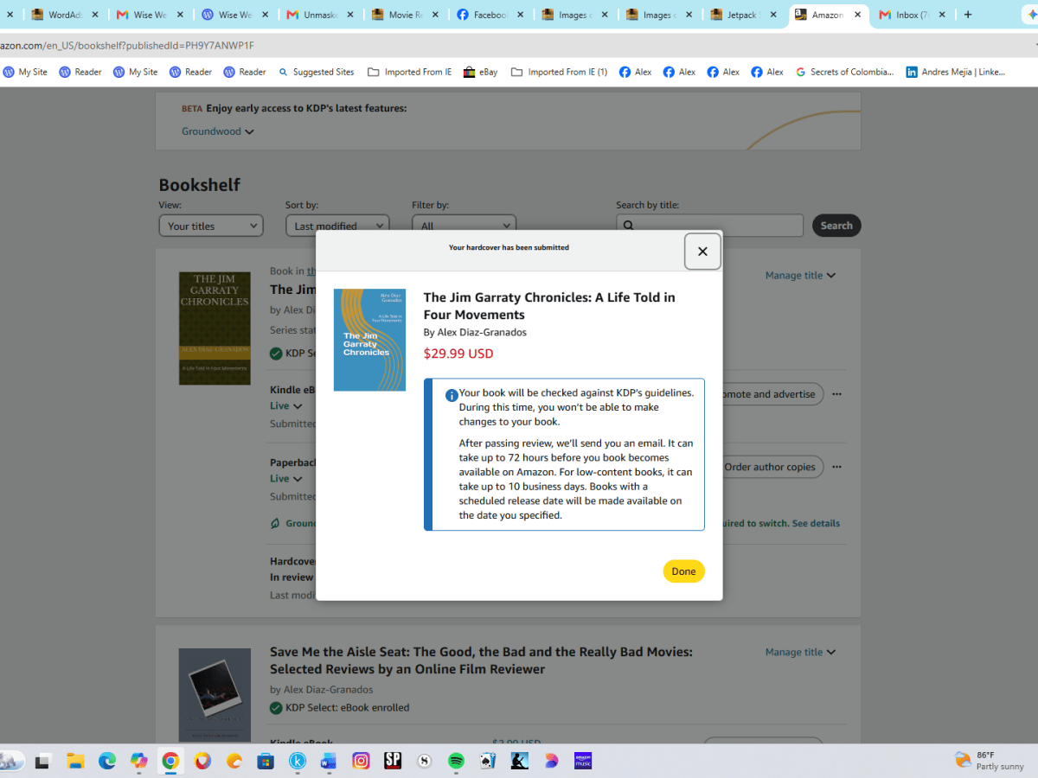The image size is (1038, 778).
Task: Close the Jetpack tab
Action: pyautogui.click(x=772, y=15)
